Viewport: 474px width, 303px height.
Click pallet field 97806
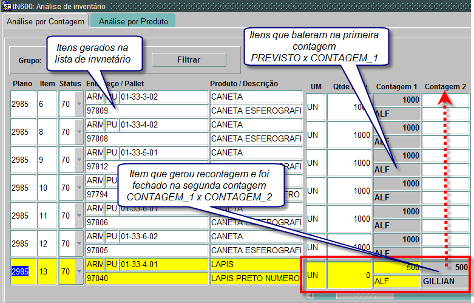147,222
